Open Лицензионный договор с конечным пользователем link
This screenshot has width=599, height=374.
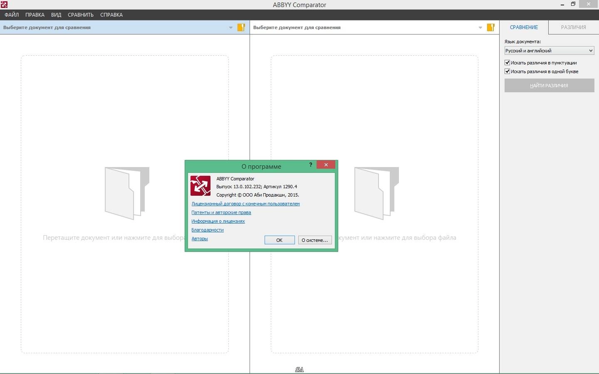tap(245, 204)
